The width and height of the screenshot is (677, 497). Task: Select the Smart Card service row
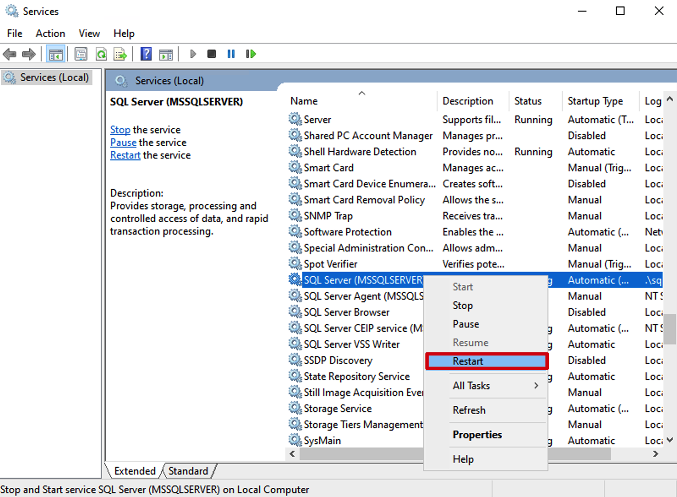click(475, 167)
